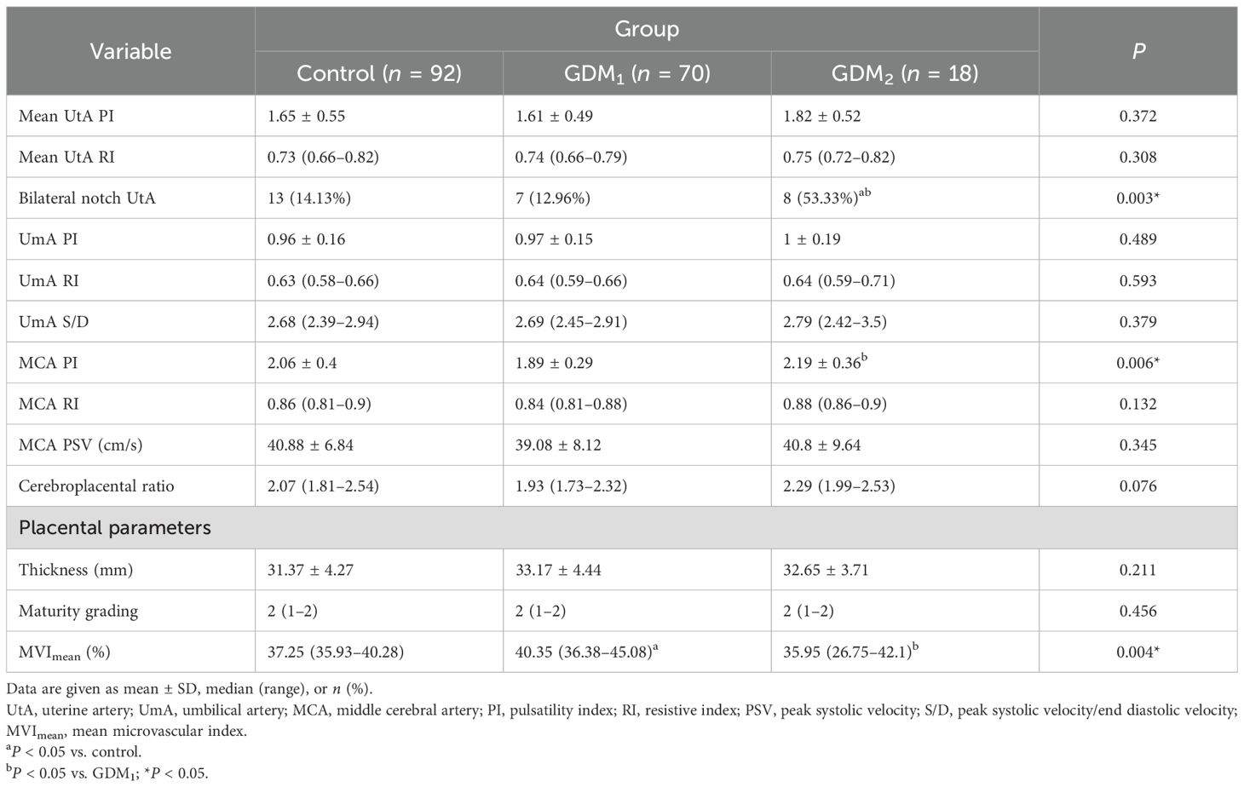
Task: Select the GDM1 (n = 70) column header
Action: [636, 73]
